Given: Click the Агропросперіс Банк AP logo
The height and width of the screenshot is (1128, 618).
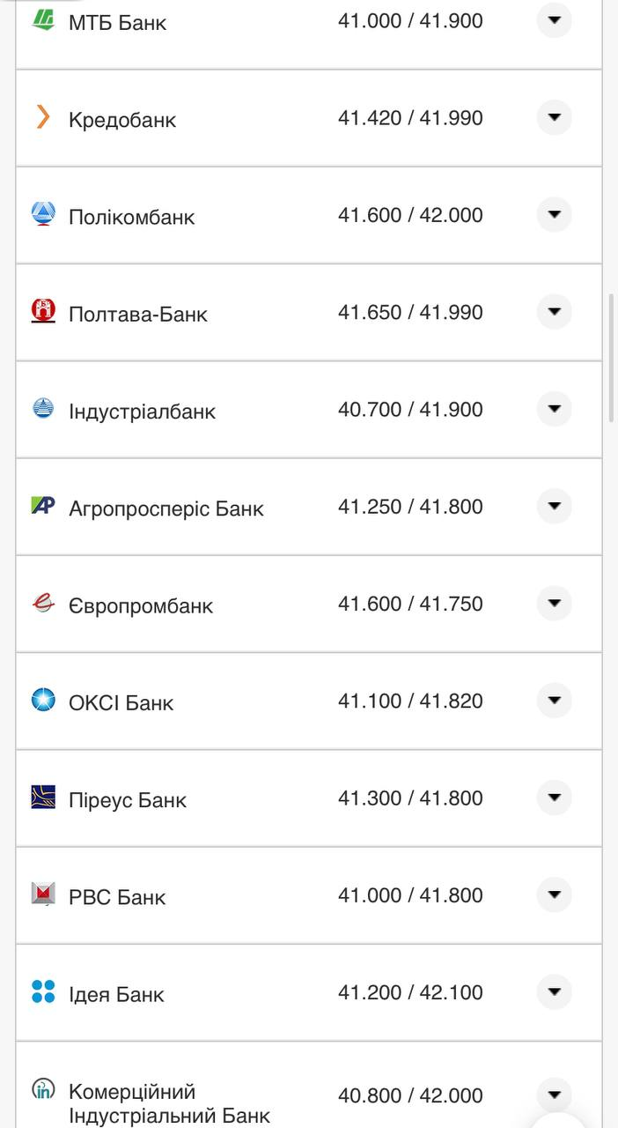Looking at the screenshot, I should (43, 506).
